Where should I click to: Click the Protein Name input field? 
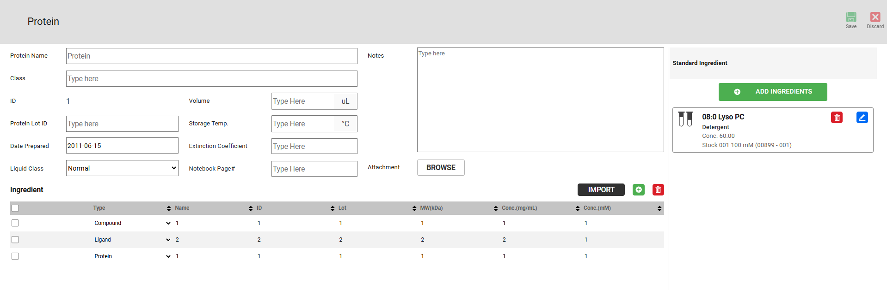(x=211, y=56)
